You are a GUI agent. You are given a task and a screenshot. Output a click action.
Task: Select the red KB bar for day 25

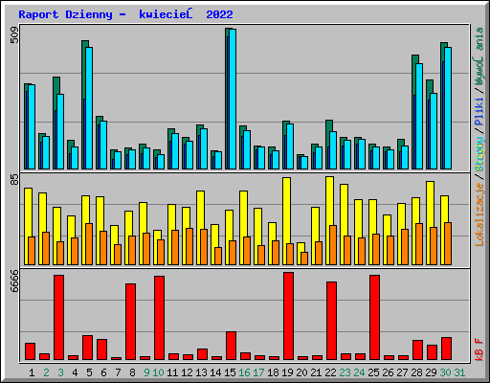(374, 317)
